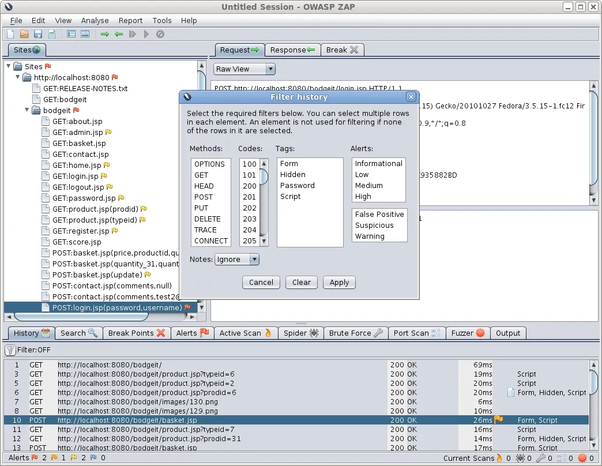Click the red flag next to Sites root
The image size is (602, 466).
[x=48, y=66]
